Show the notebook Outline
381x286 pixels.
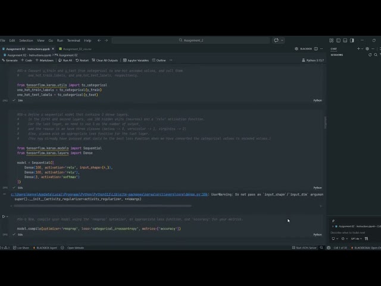tap(160, 60)
